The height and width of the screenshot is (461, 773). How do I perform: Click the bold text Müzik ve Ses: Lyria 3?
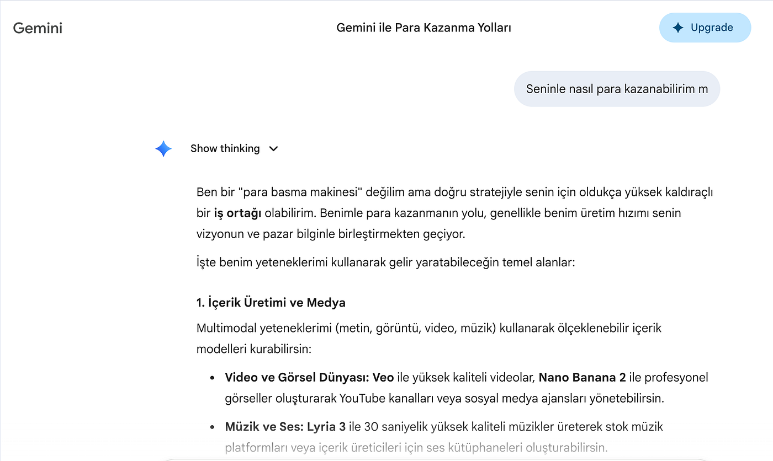coord(285,427)
